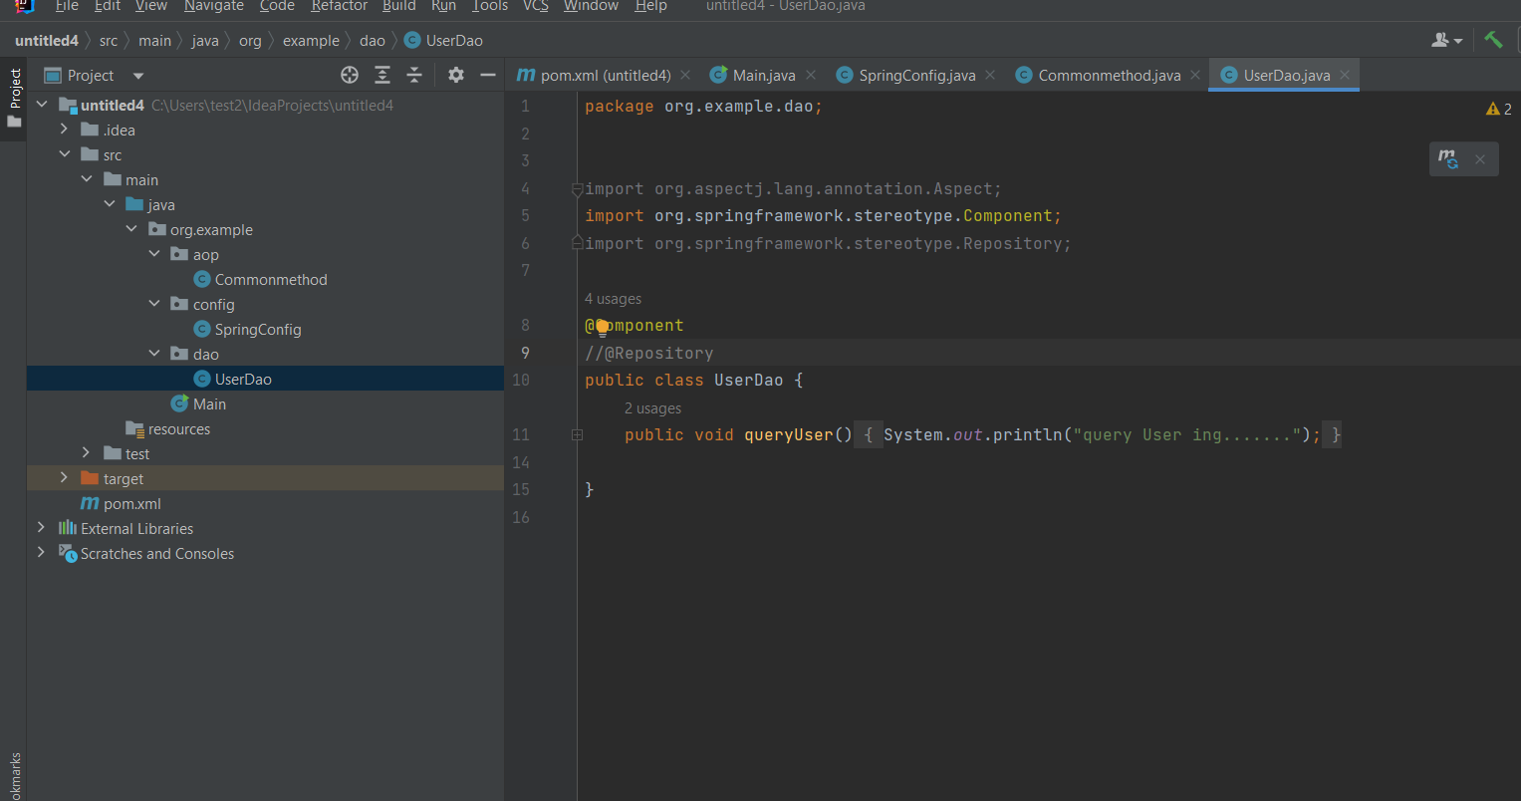
Task: Click the 4 usages link
Action: click(x=613, y=299)
